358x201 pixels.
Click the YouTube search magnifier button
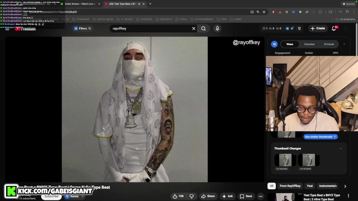point(203,28)
